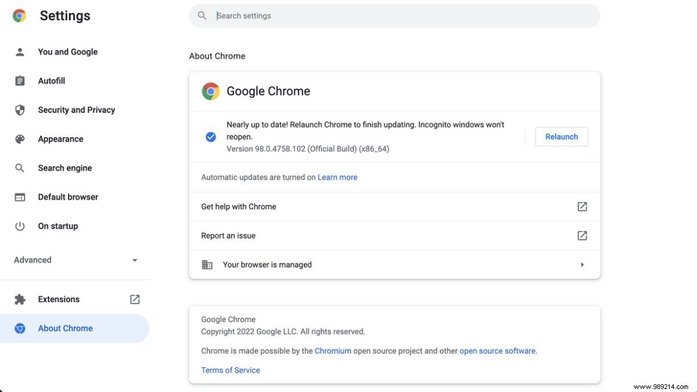This screenshot has width=697, height=392.
Task: Click the Chrome logo beside Settings title
Action: coord(18,15)
